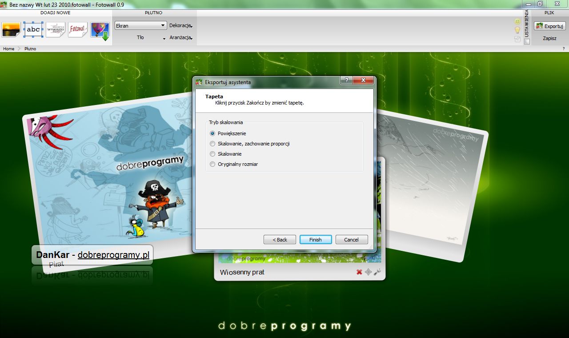Click the USTAWIENIA vertical tab

point(527,24)
